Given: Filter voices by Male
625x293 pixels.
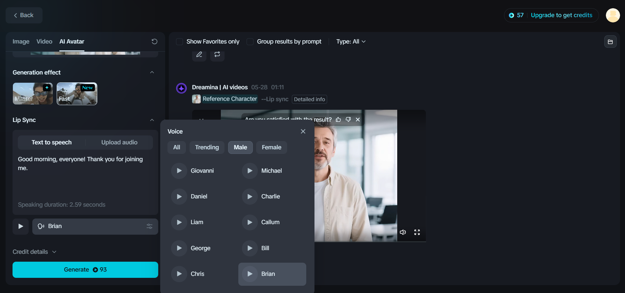Looking at the screenshot, I should [x=240, y=147].
